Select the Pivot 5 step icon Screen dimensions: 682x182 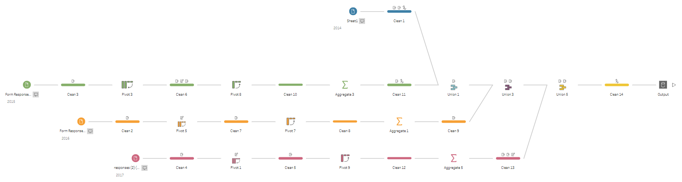click(182, 123)
